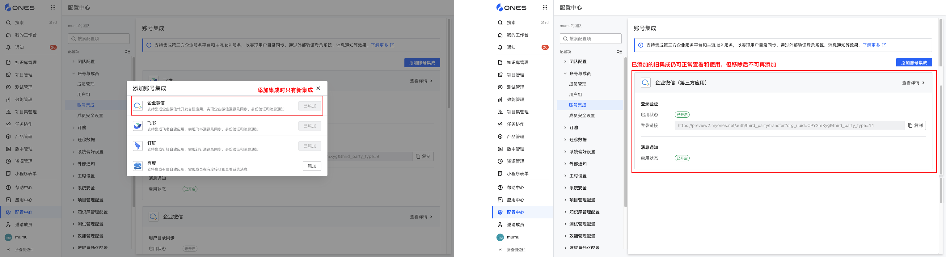
Task: Click the 折叠侧边栏 collapse arrows in the right screenshot
Action: (x=500, y=250)
